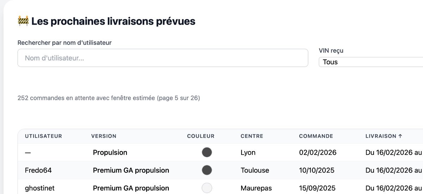
Task: Pick the white color swatch in ghostinet's row
Action: (x=207, y=188)
